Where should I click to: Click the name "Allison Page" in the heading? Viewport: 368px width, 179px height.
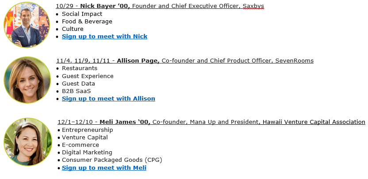pyautogui.click(x=138, y=60)
